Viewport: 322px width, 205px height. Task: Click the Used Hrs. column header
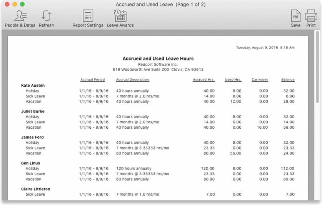pyautogui.click(x=233, y=80)
